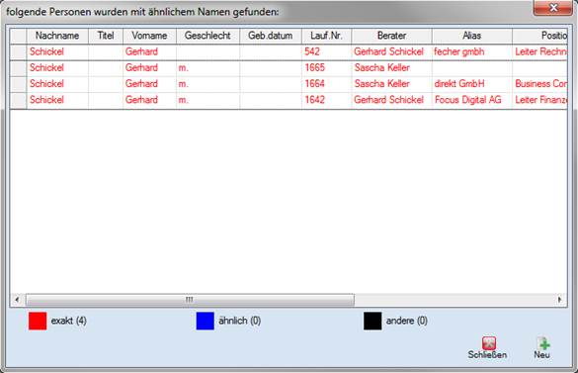Viewport: 578px width, 373px height.
Task: Sort by the Berater column header
Action: [x=392, y=36]
